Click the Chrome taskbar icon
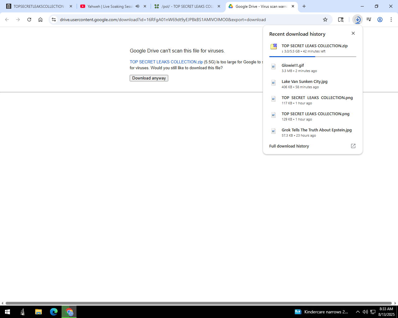This screenshot has width=398, height=318. click(x=69, y=312)
